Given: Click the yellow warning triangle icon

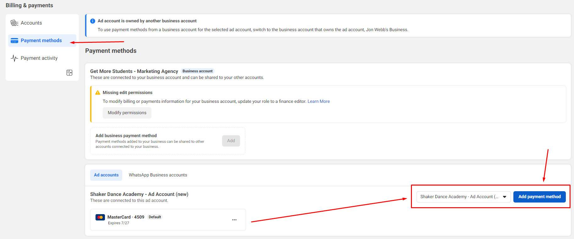Looking at the screenshot, I should coord(98,92).
